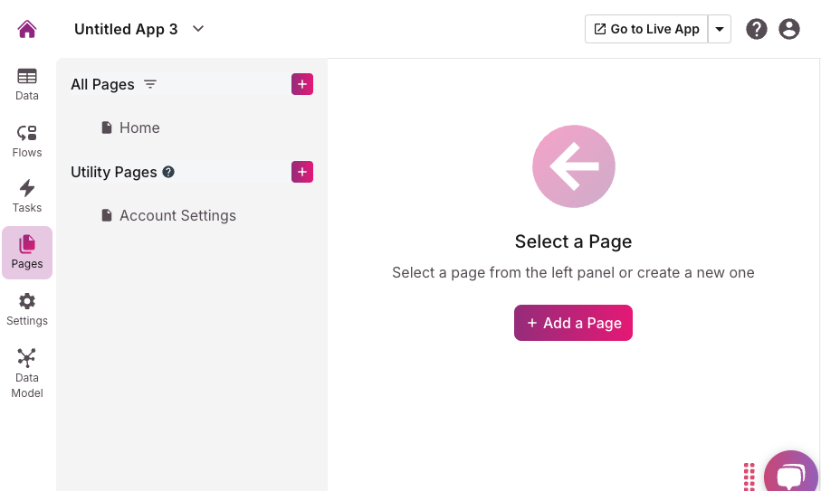Click the purple home icon
The width and height of the screenshot is (821, 491).
coord(27,29)
